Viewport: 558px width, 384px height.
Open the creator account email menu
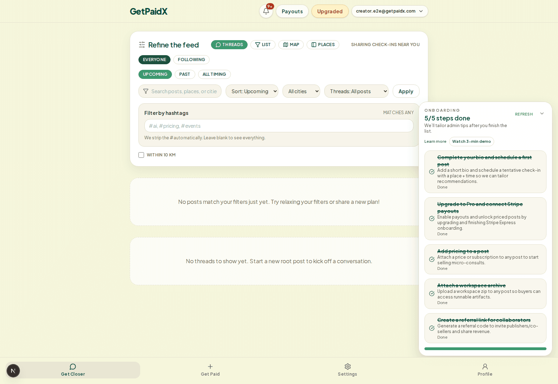click(390, 11)
